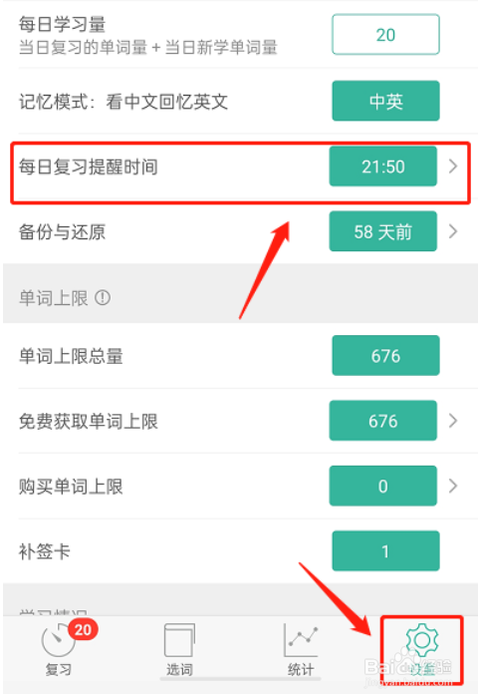Open the 统计 statistics chart tab
The height and width of the screenshot is (700, 481).
click(301, 649)
